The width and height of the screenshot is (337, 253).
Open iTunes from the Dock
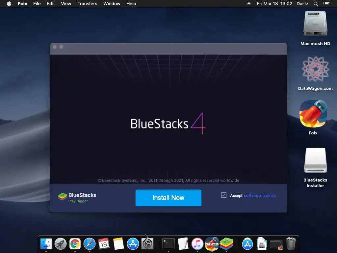tap(197, 244)
